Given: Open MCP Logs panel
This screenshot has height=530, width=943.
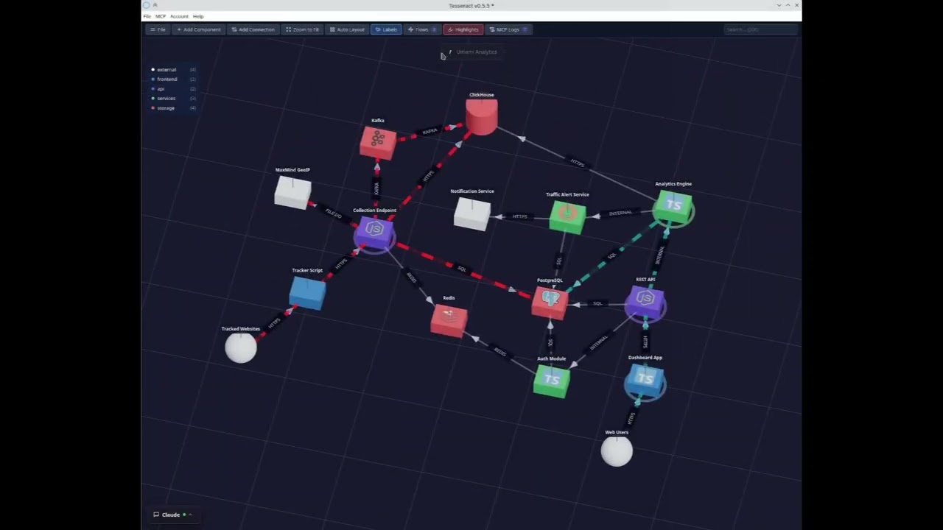Looking at the screenshot, I should (508, 29).
